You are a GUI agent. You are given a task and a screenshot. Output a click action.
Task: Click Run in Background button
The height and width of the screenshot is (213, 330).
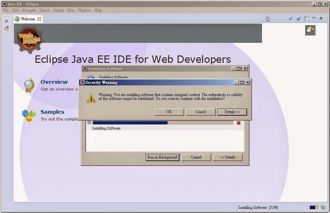(162, 157)
